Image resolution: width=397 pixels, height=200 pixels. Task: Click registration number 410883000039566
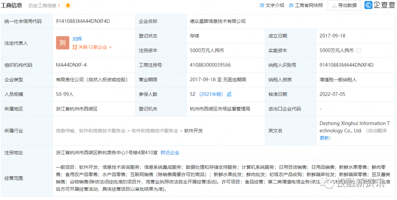point(210,65)
